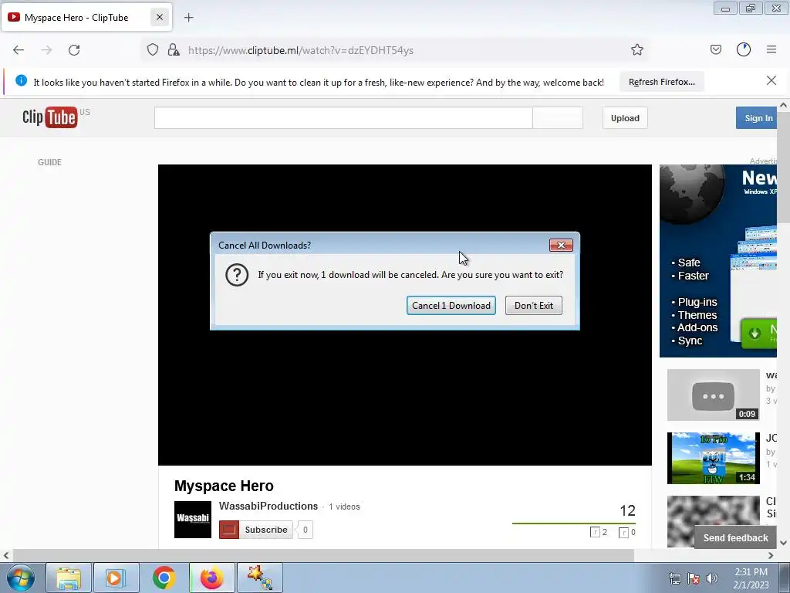The height and width of the screenshot is (593, 790).
Task: Click the Wassabi channel avatar
Action: point(193,520)
